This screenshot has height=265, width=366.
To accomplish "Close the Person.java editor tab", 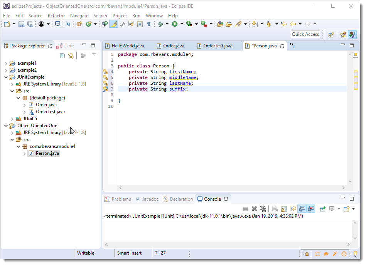I will (x=282, y=46).
